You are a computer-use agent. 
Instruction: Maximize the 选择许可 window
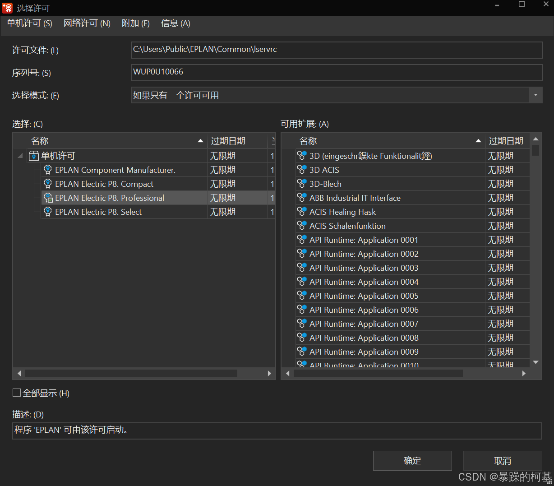[x=522, y=5]
